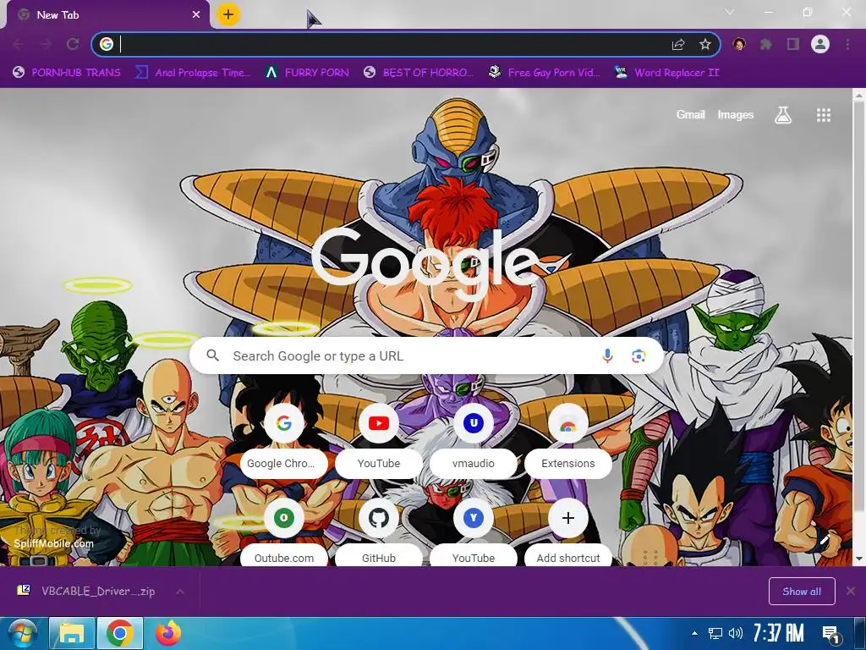866x650 pixels.
Task: Open a new tab with the plus button
Action: coord(228,14)
